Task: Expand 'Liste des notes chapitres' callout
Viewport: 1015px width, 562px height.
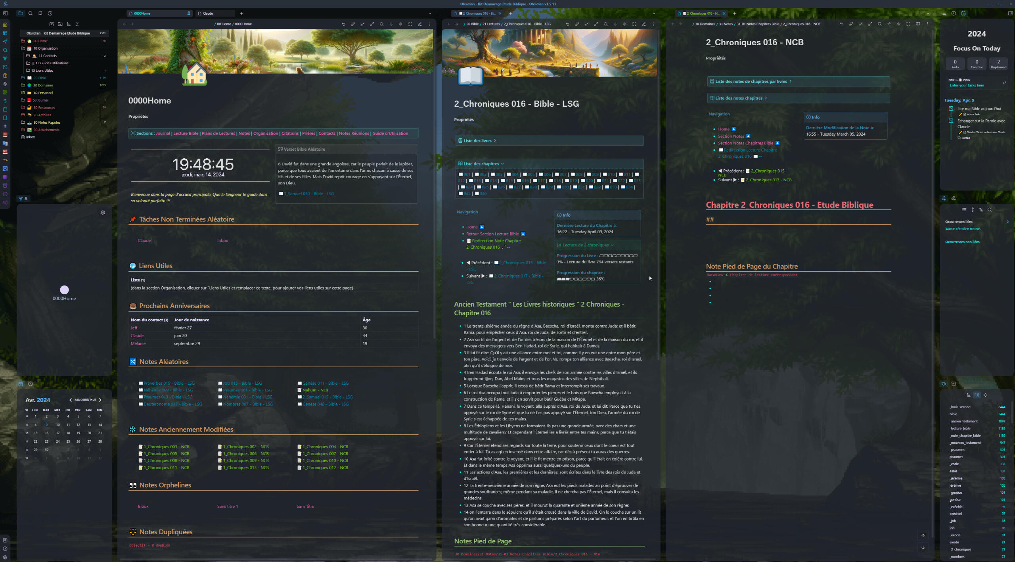Action: coord(798,98)
